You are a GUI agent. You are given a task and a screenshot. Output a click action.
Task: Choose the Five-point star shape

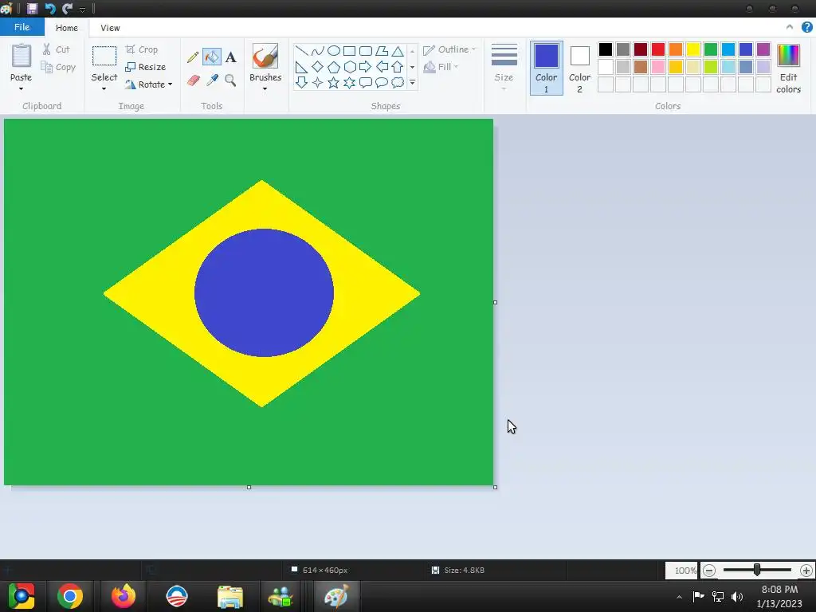click(x=334, y=82)
